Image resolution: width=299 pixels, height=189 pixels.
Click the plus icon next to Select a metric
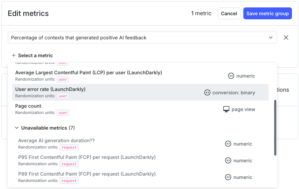14,55
